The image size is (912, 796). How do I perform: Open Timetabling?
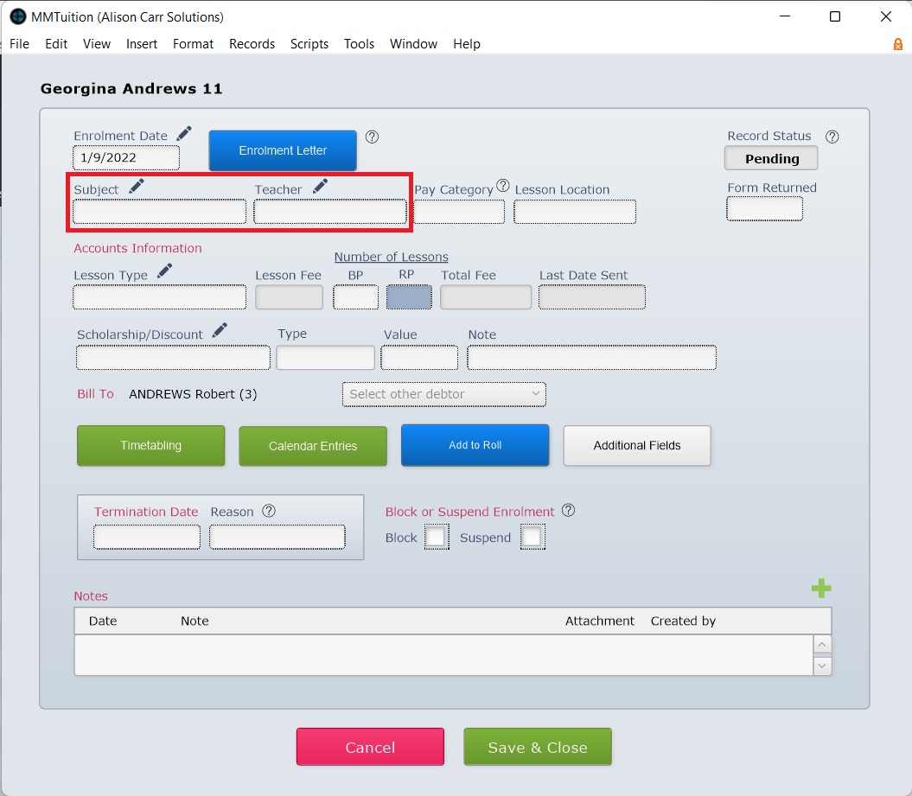click(x=150, y=445)
